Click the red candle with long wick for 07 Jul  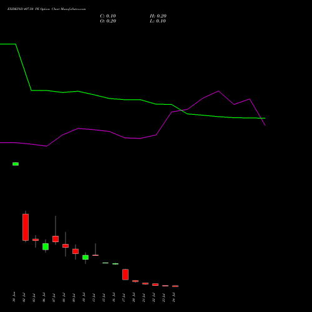[x=56, y=239]
